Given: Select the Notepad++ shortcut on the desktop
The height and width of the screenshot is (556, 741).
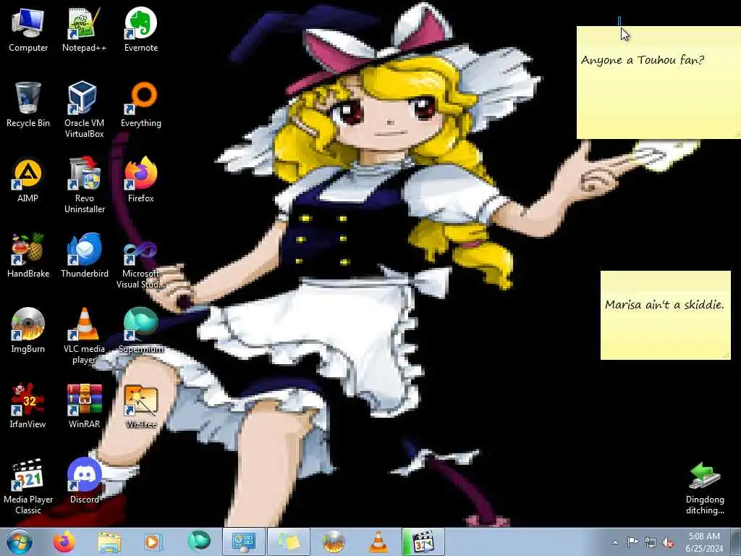Looking at the screenshot, I should [84, 29].
